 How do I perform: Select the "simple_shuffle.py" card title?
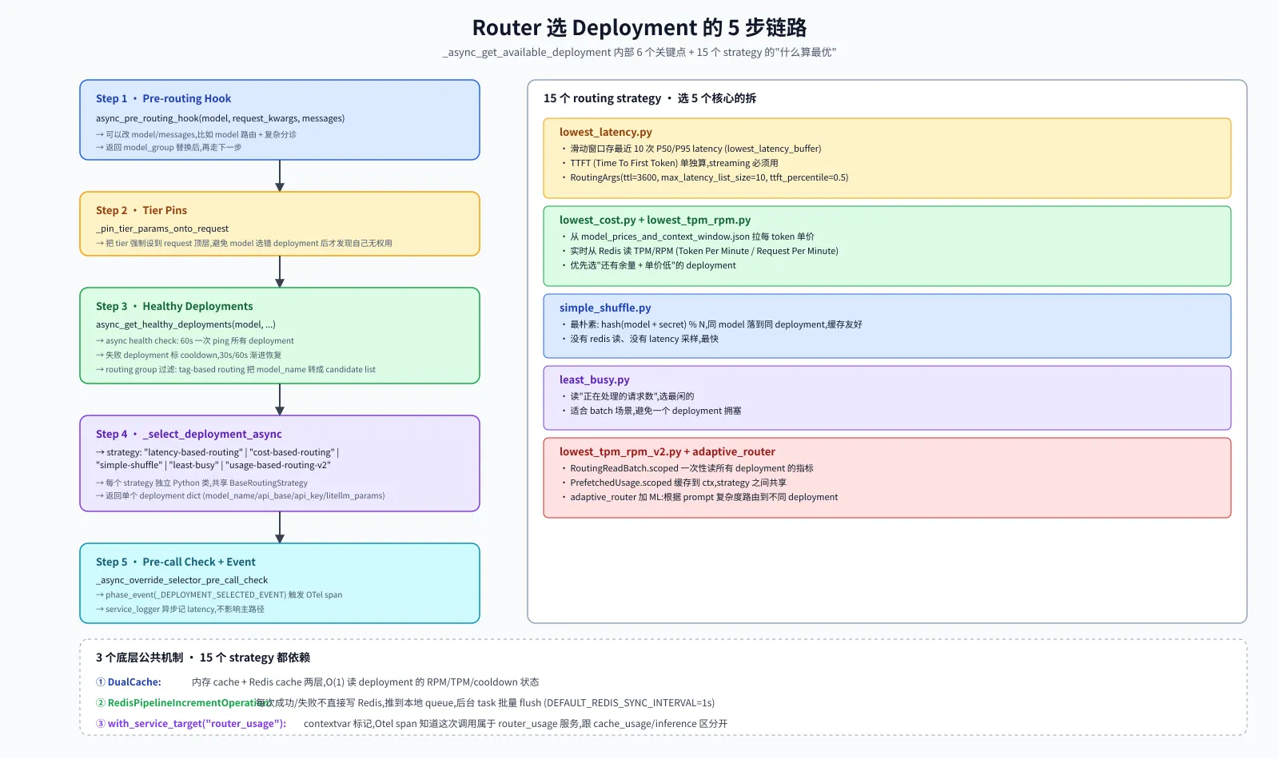pyautogui.click(x=605, y=308)
